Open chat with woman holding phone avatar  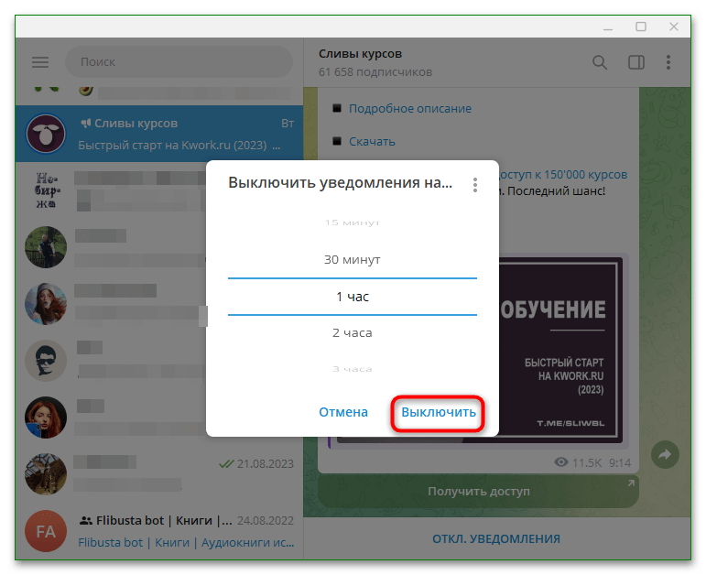[x=46, y=418]
